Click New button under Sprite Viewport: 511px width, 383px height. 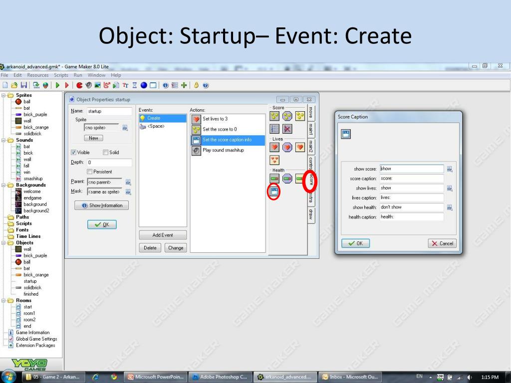pyautogui.click(x=93, y=138)
